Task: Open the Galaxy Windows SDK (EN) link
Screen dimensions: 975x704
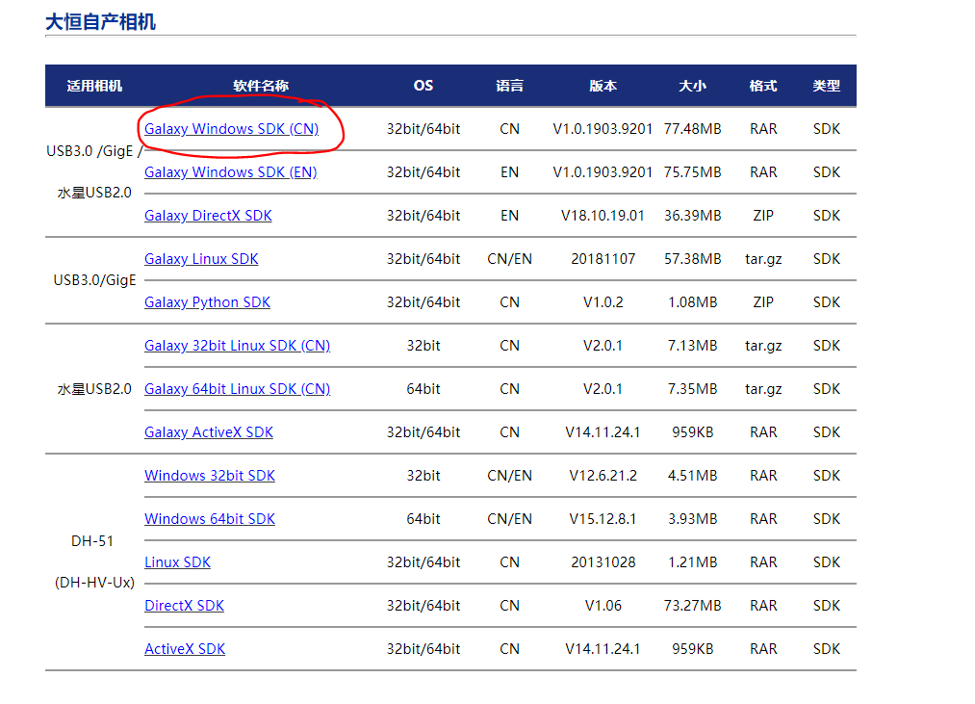Action: coord(231,172)
